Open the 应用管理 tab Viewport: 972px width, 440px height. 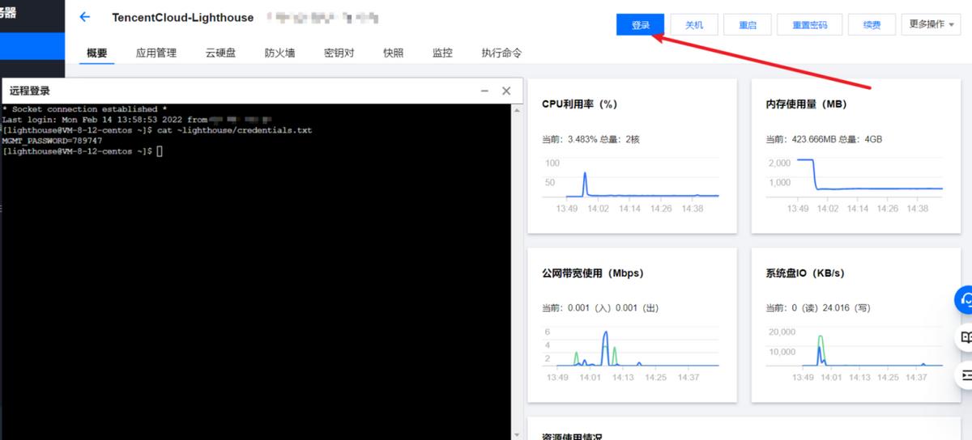point(156,53)
